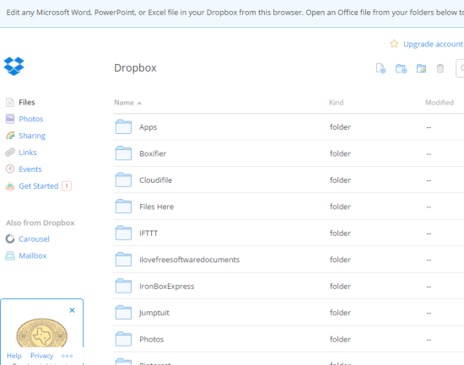Click the Get Started notification badge
This screenshot has width=464, height=365.
point(67,186)
